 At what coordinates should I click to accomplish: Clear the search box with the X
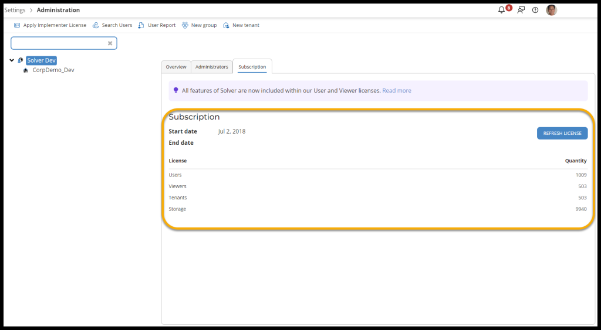[110, 43]
